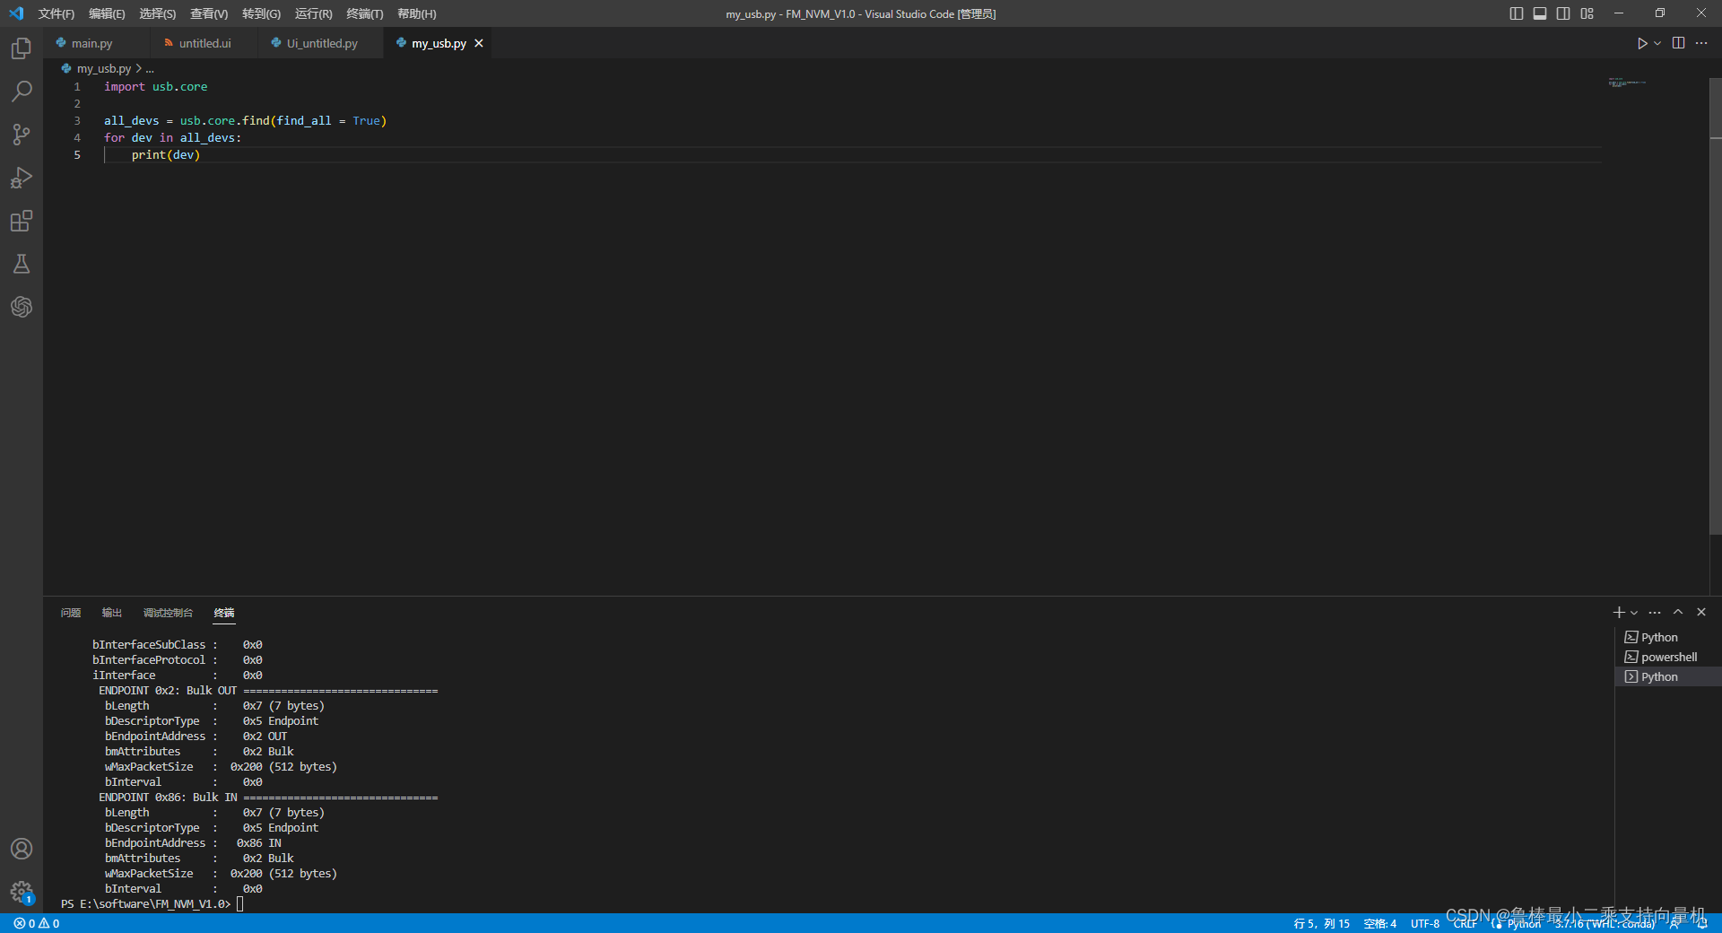Open the 调试控制台 (Debug Console) tab

[x=168, y=613]
